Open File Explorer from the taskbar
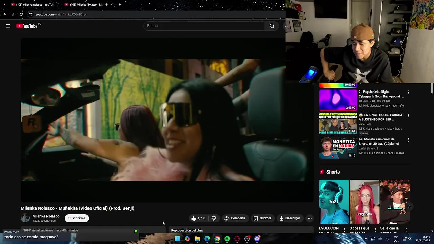 [197, 239]
